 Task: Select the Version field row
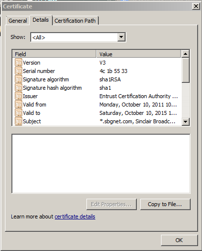pyautogui.click(x=97, y=63)
